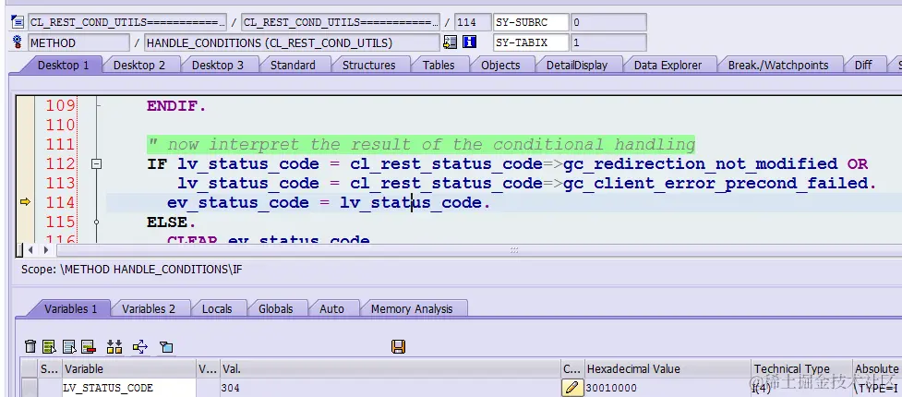Click the value cell showing 304
Image resolution: width=902 pixels, height=397 pixels.
pos(390,388)
